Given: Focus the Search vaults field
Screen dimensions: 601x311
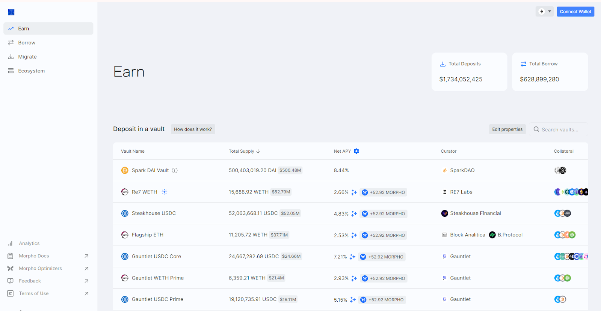Looking at the screenshot, I should point(559,129).
